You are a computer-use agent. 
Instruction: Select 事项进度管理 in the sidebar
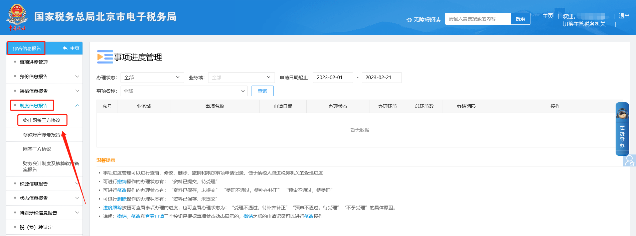coord(34,62)
